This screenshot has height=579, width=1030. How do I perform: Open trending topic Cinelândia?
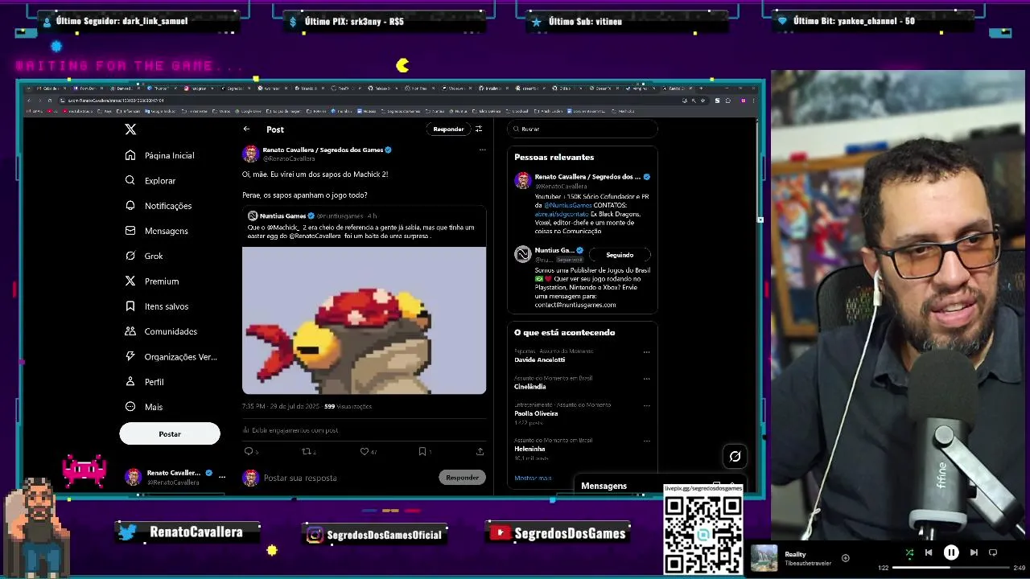[x=530, y=387]
